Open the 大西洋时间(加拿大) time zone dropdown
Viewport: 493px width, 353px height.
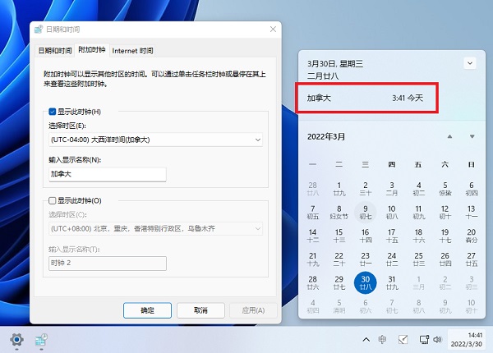click(155, 140)
